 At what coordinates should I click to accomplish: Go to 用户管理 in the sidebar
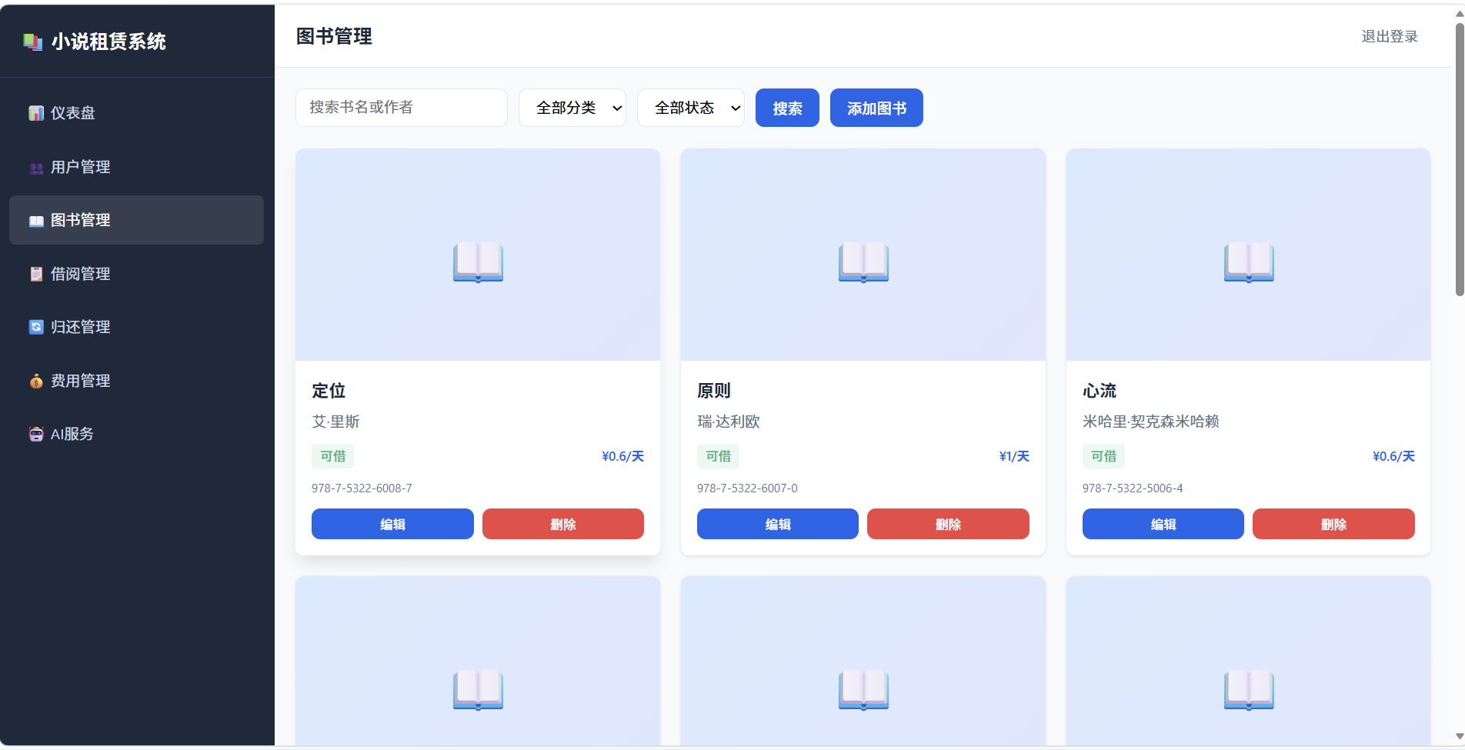point(136,167)
